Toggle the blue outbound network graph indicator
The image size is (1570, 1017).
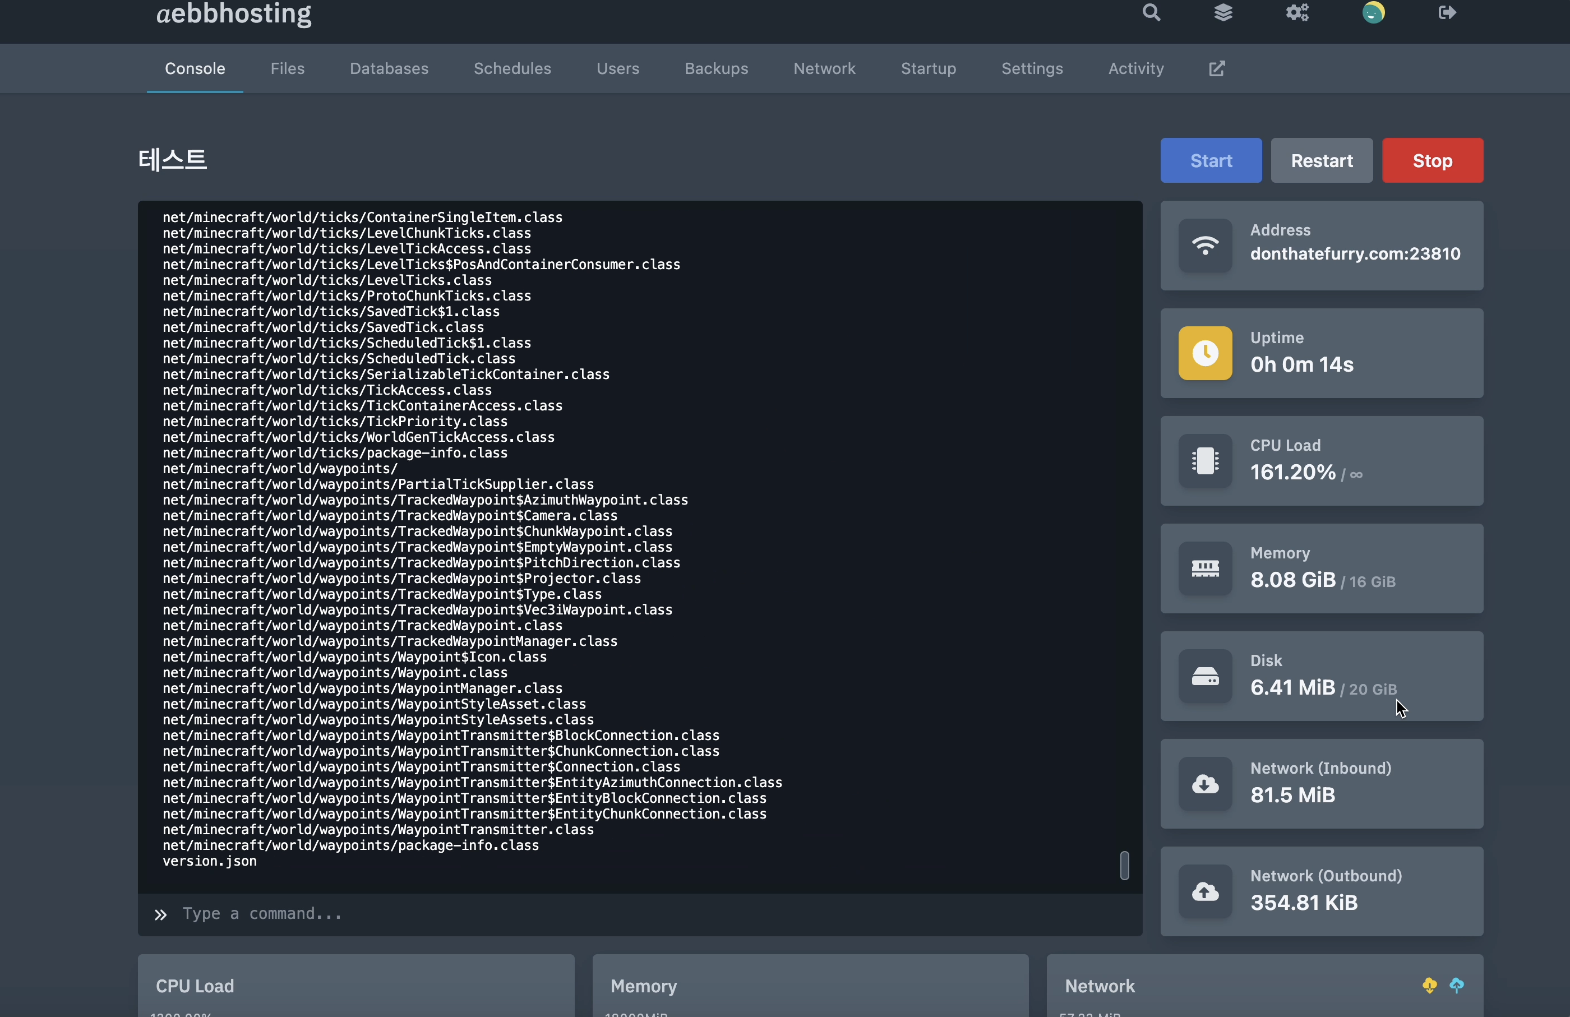tap(1457, 986)
